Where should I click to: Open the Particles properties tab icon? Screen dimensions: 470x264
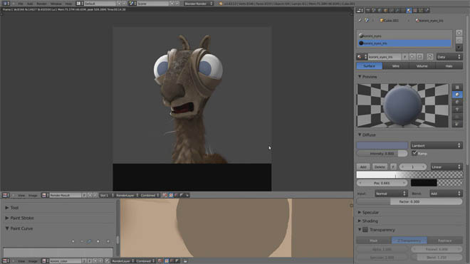[x=421, y=11]
